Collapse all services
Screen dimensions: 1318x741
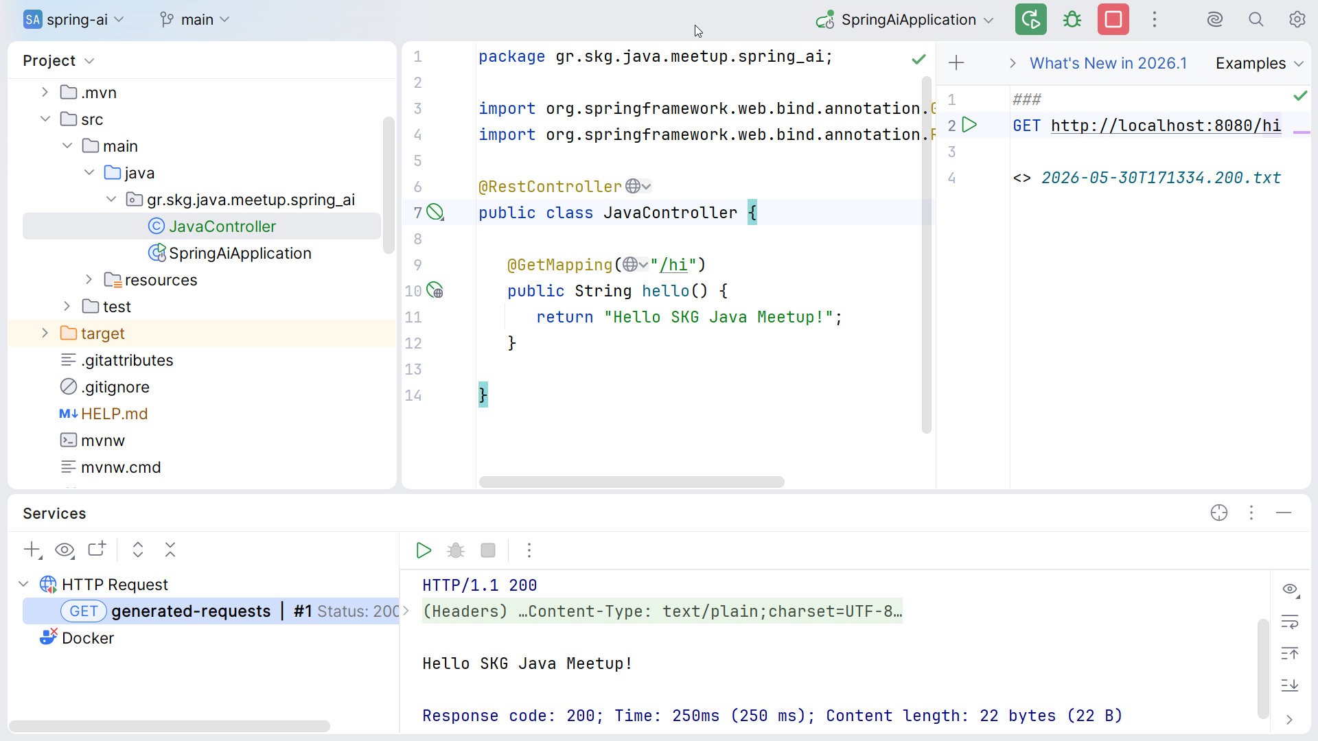pos(170,550)
